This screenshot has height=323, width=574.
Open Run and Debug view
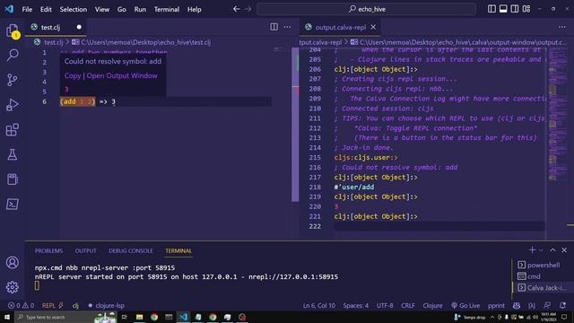pyautogui.click(x=12, y=105)
